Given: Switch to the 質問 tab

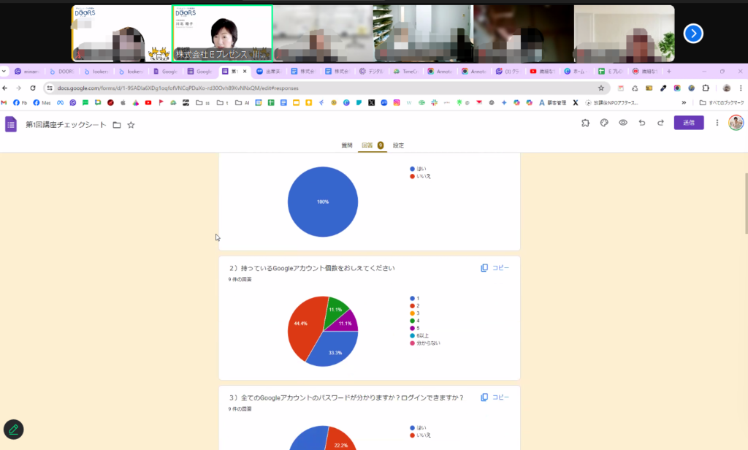Looking at the screenshot, I should (347, 145).
